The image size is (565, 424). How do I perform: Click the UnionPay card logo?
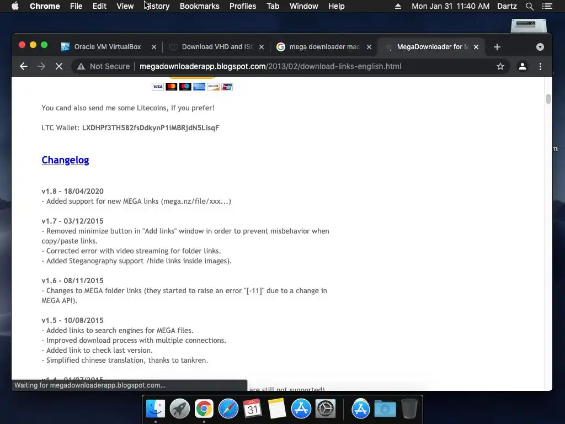point(227,87)
